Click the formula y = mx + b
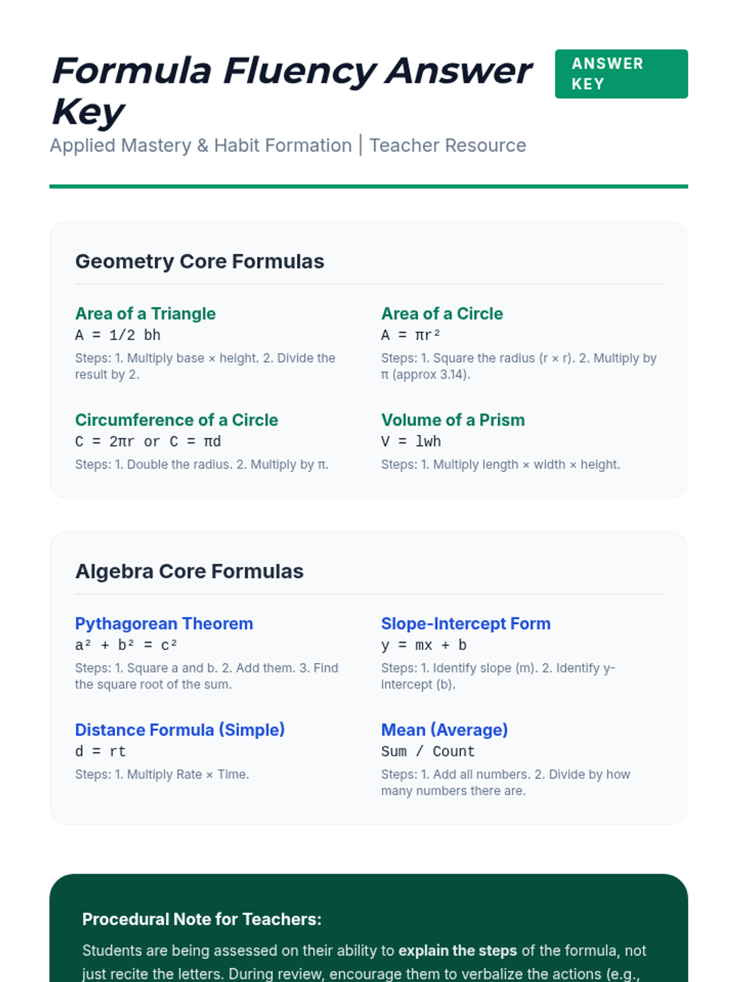Screen dimensions: 737x982 (424, 645)
